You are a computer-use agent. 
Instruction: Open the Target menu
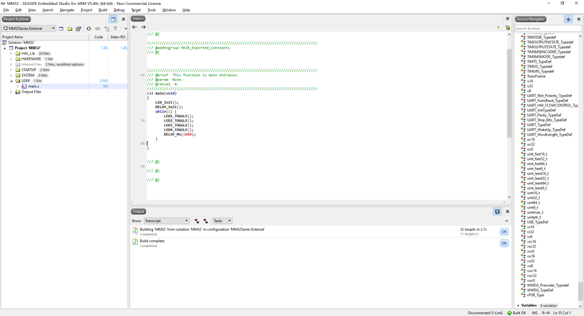(136, 10)
